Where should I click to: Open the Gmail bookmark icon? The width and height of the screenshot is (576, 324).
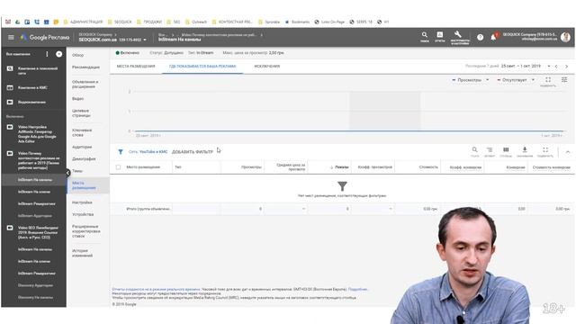coord(8,22)
